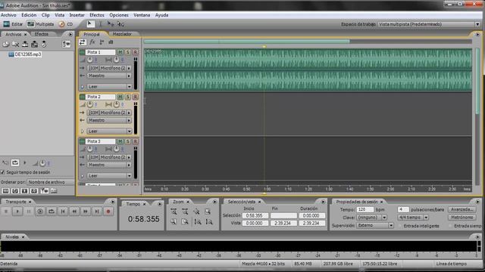Image resolution: width=485 pixels, height=272 pixels.
Task: Show sends track controls
Action: pyautogui.click(x=102, y=42)
